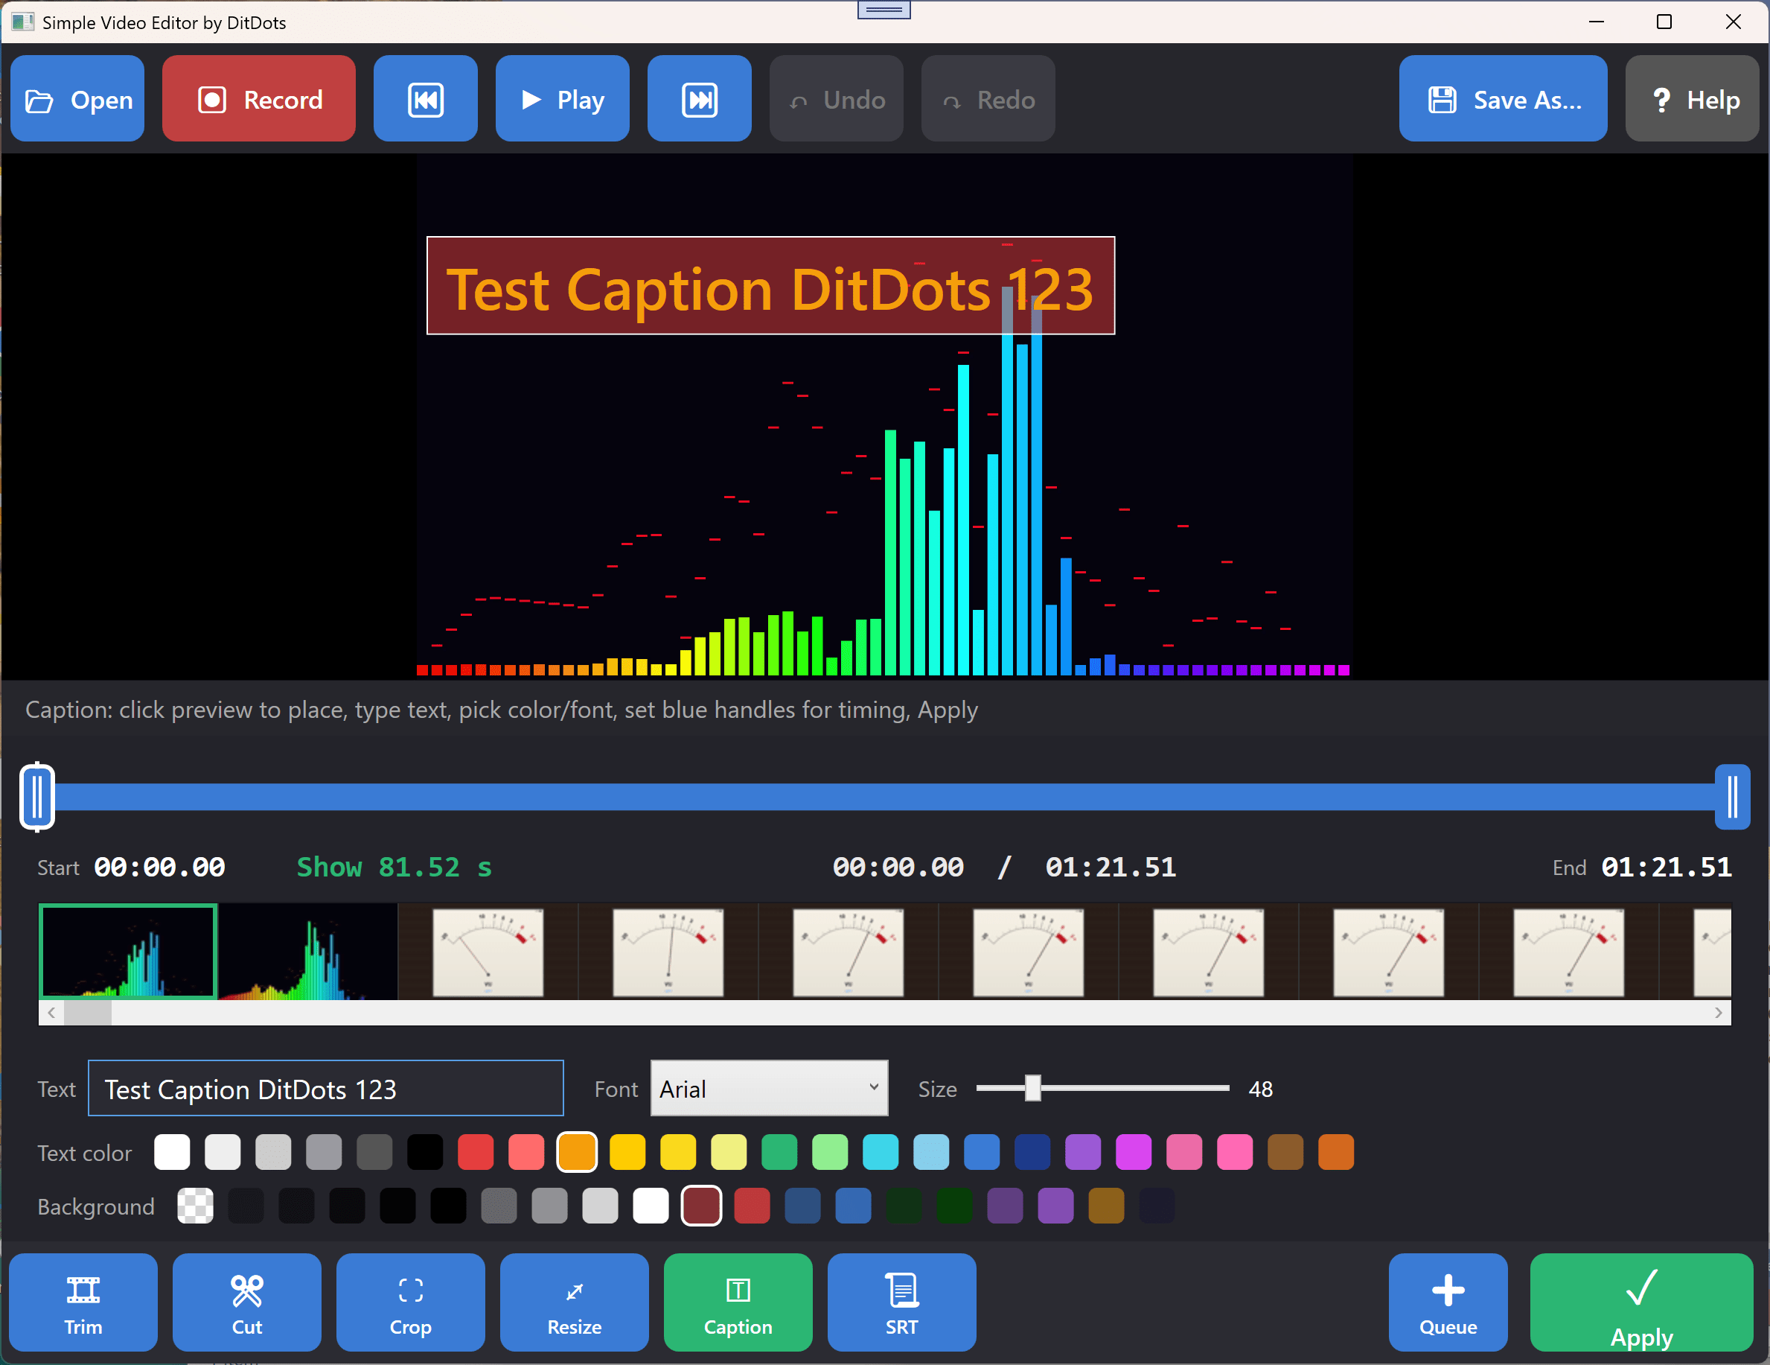Screen dimensions: 1770x1365
Task: Click the timeline horizontal scrollbar thumb
Action: (88, 1013)
